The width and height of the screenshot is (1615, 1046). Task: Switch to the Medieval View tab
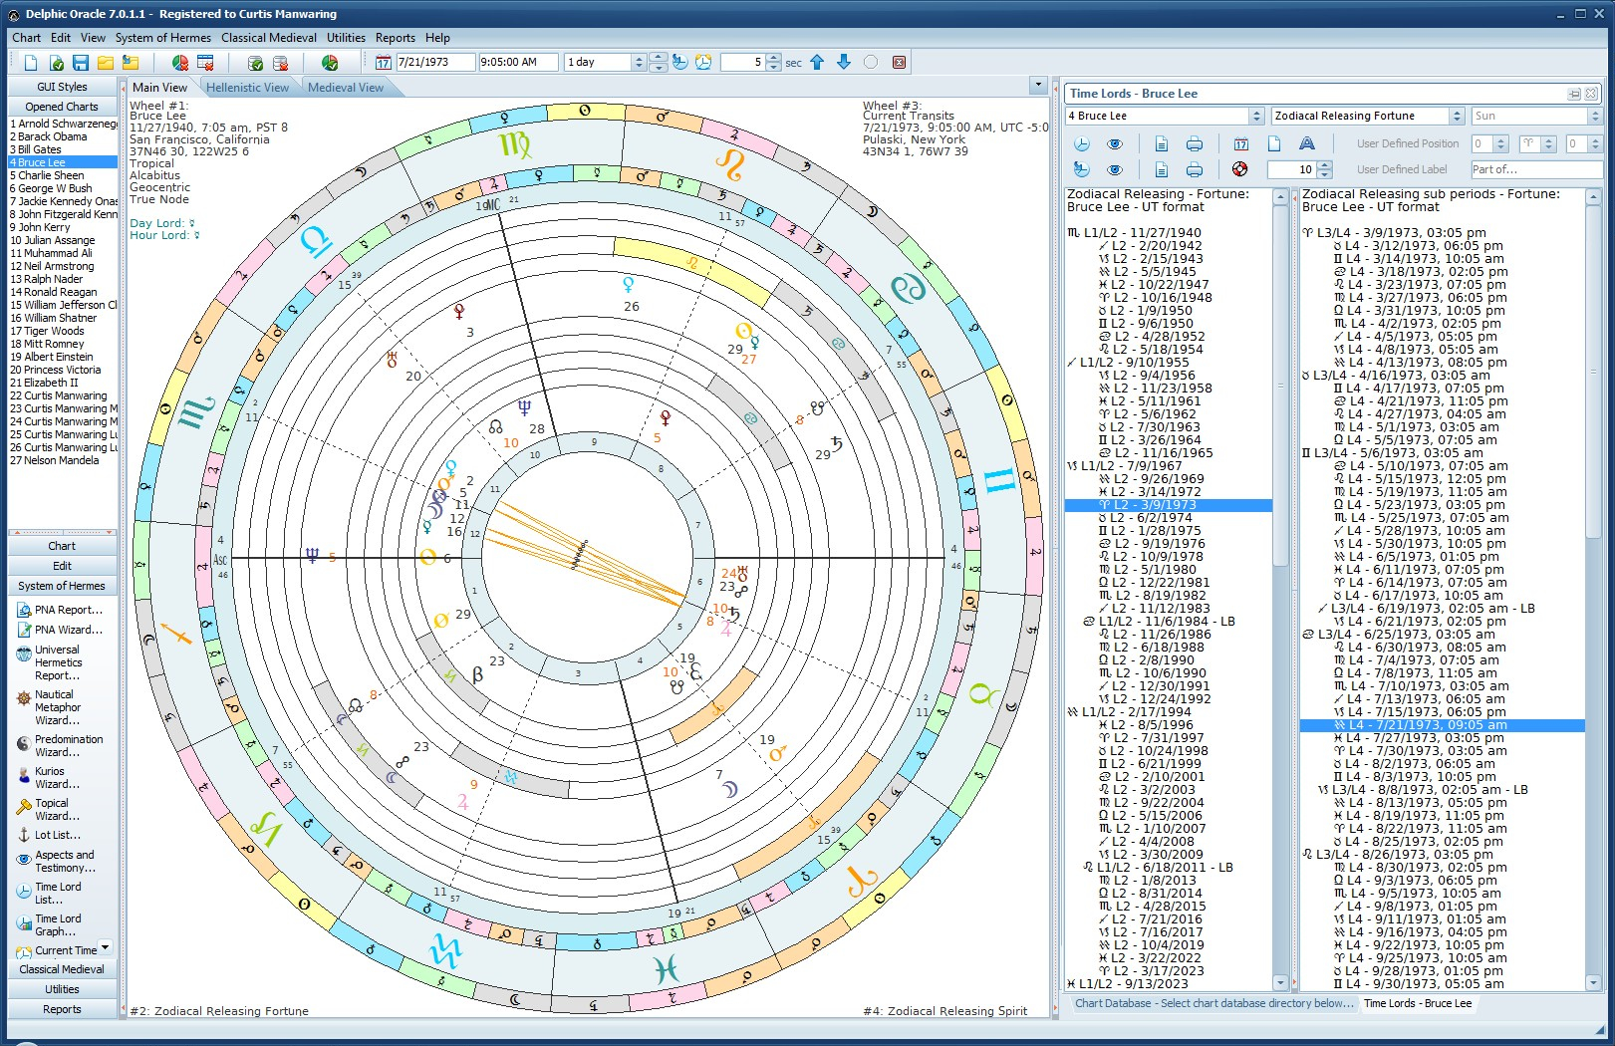pos(345,88)
